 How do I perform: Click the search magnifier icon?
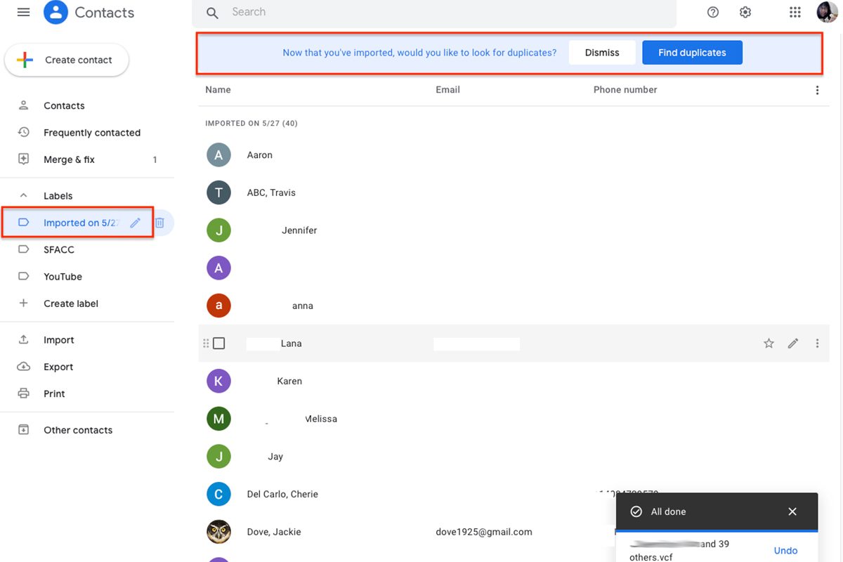tap(212, 13)
